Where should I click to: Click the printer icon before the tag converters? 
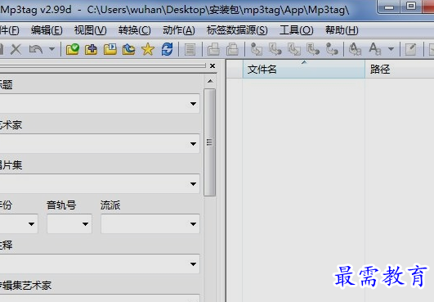click(232, 50)
